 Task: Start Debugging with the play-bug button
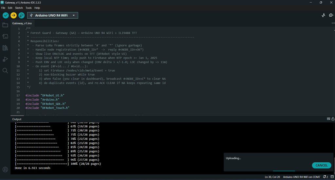[21, 15]
